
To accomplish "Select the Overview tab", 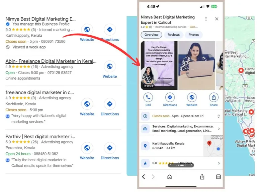I will pos(151,35).
